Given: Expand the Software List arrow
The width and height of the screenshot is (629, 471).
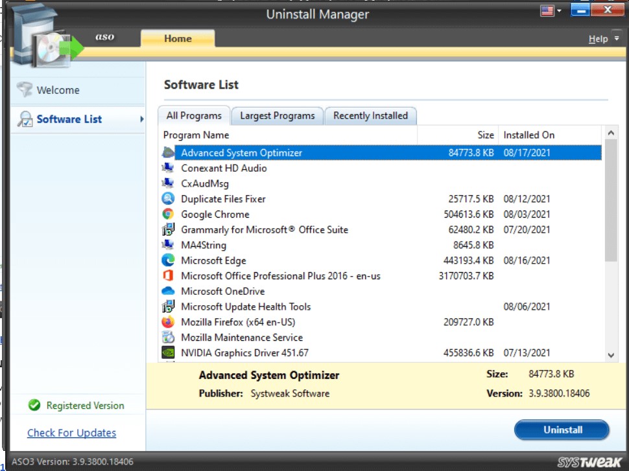Looking at the screenshot, I should point(142,119).
